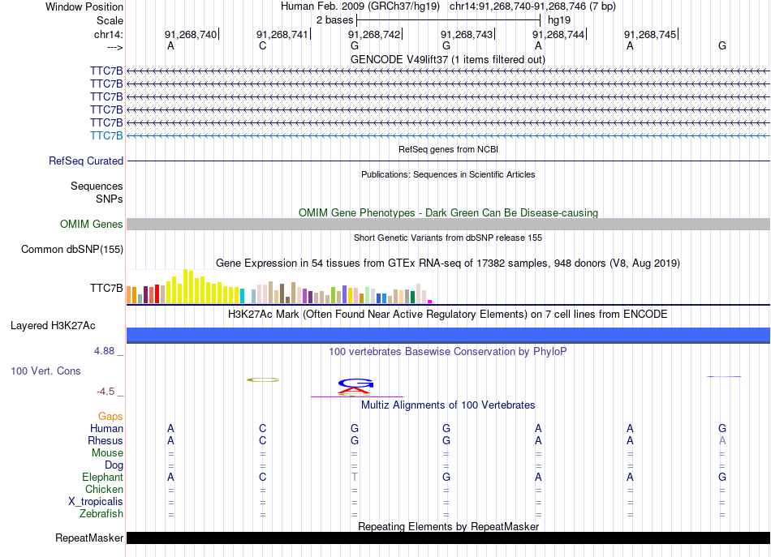Open the OMIM Genes track label

tap(92, 224)
